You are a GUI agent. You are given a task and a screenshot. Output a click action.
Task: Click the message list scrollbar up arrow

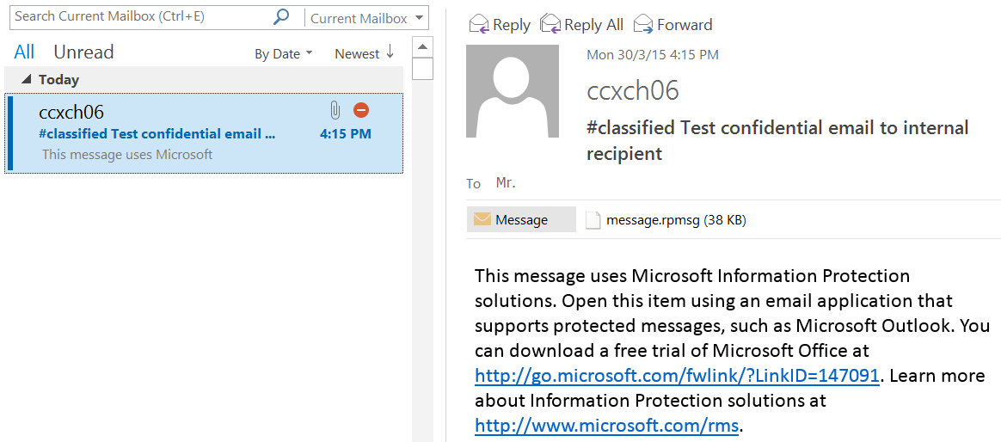click(x=422, y=45)
